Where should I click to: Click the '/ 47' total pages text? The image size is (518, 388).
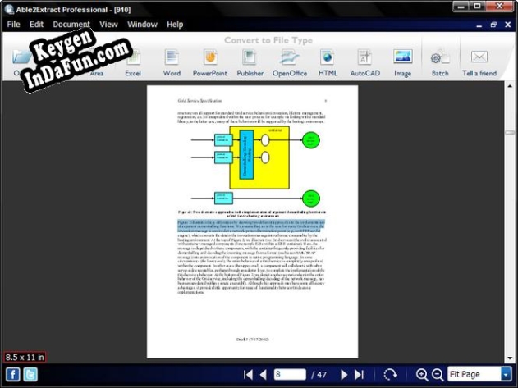(x=319, y=374)
